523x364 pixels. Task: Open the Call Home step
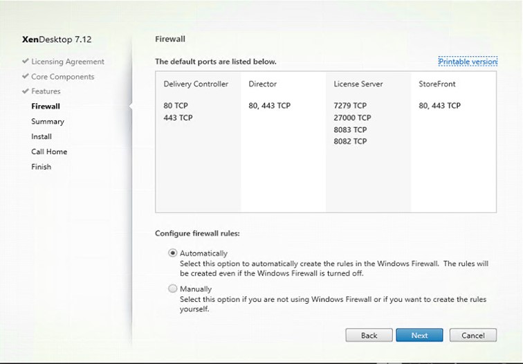(x=49, y=152)
